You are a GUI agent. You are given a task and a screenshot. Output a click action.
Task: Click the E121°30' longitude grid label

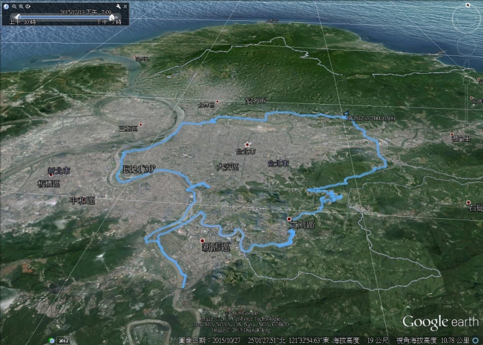tap(139, 169)
